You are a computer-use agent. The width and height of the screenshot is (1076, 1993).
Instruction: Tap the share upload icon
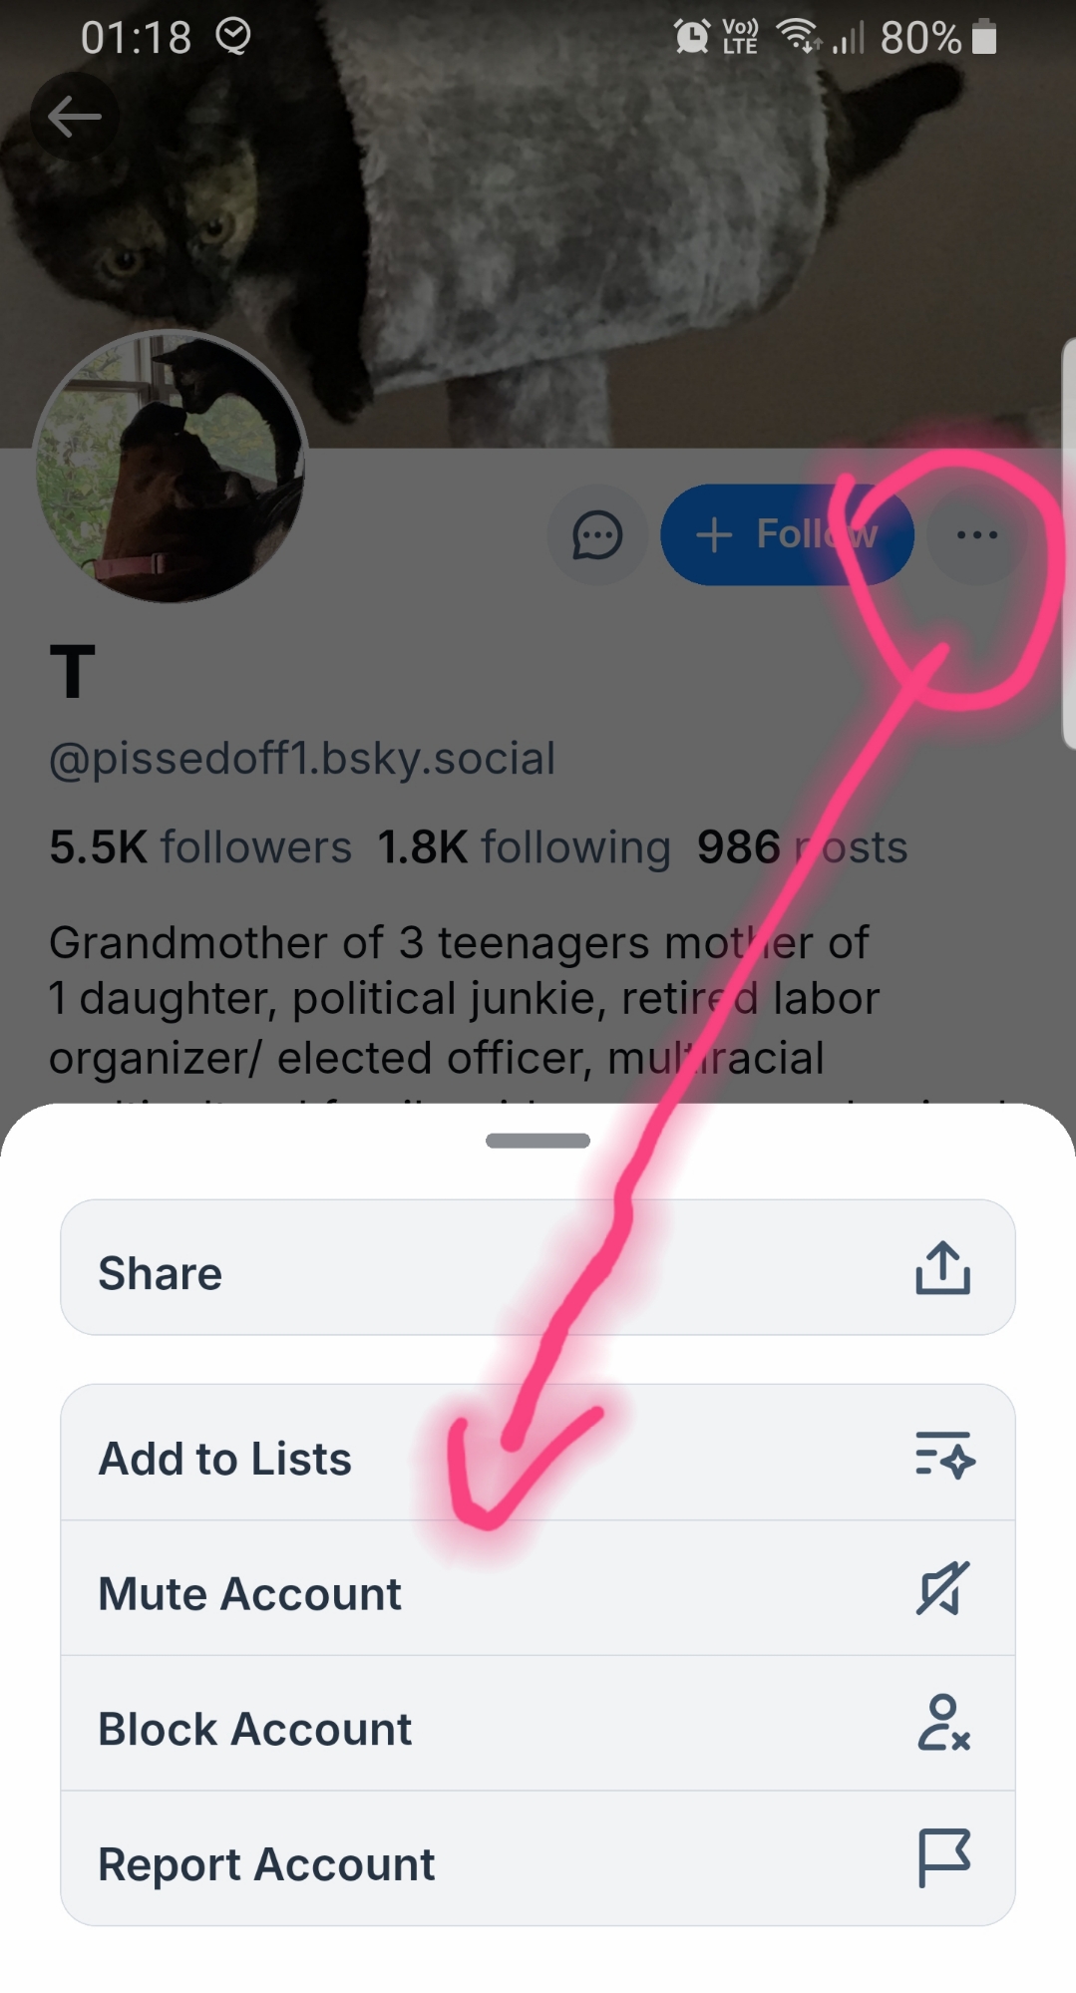(x=942, y=1268)
